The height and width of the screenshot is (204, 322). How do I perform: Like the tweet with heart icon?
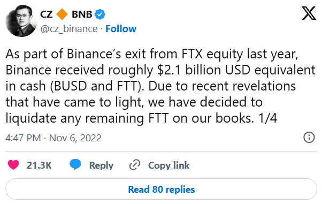[x=13, y=165]
